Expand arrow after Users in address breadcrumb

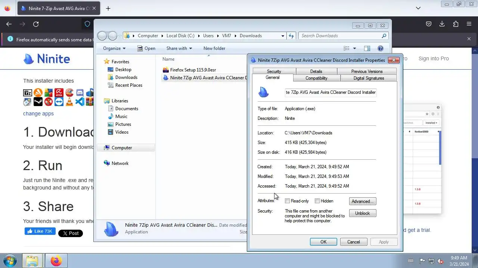click(218, 36)
